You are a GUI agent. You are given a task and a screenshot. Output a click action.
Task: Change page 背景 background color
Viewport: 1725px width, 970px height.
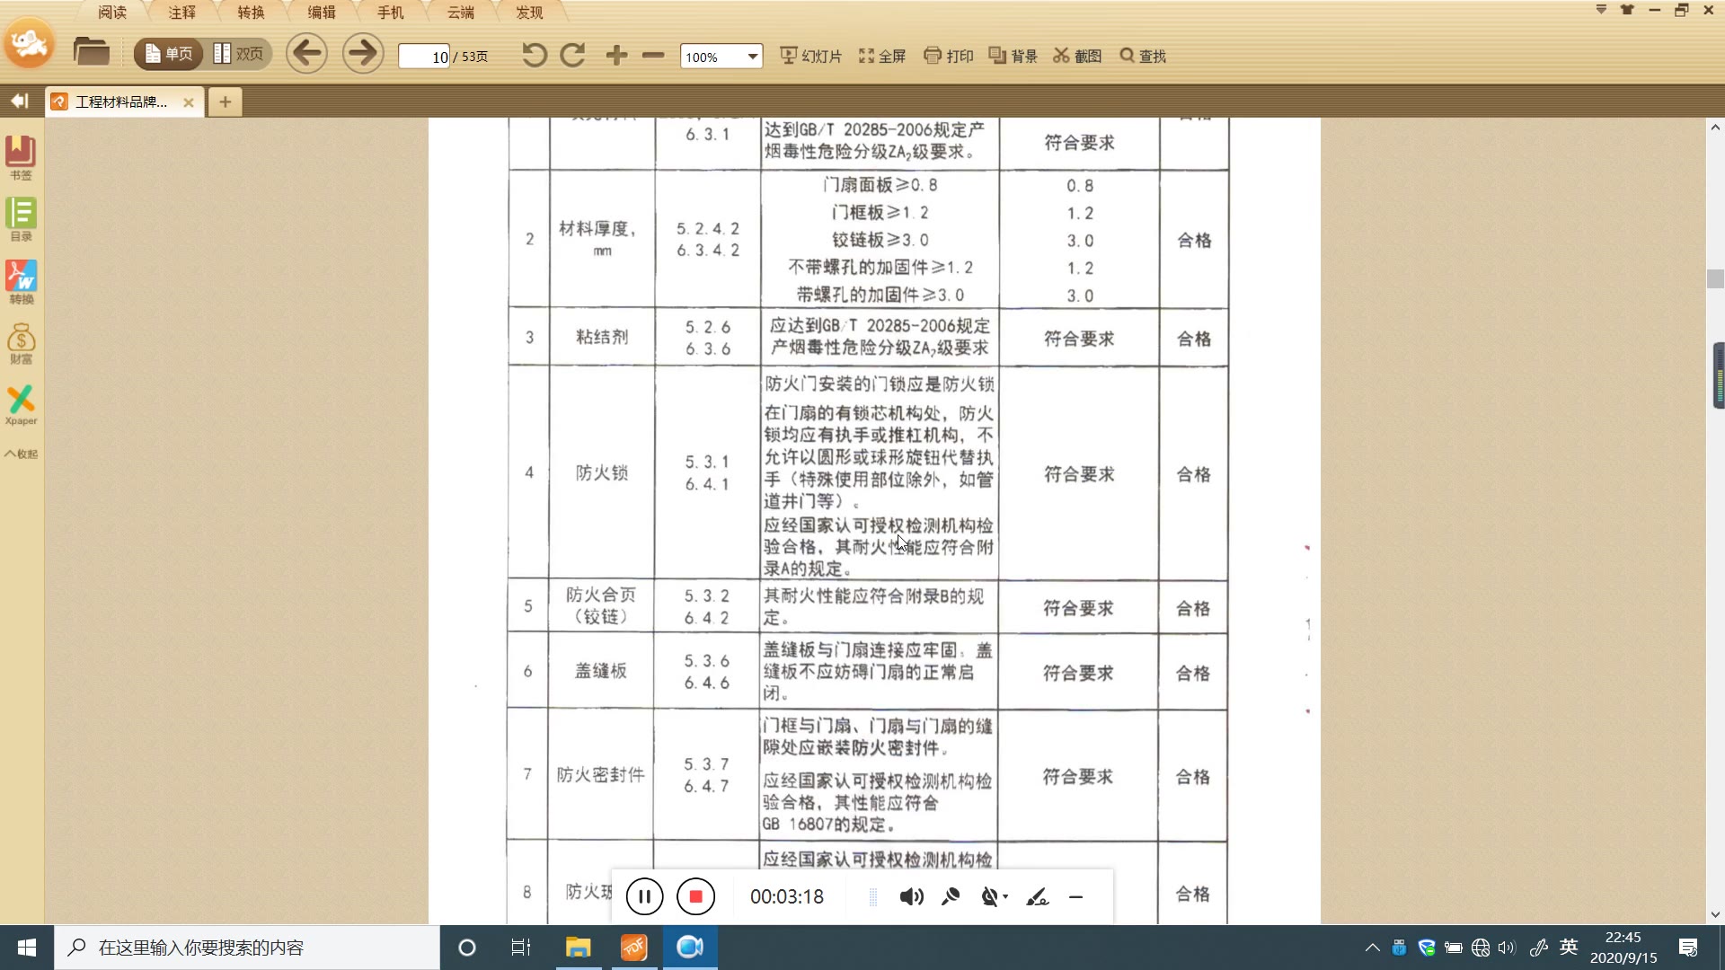pyautogui.click(x=1012, y=55)
